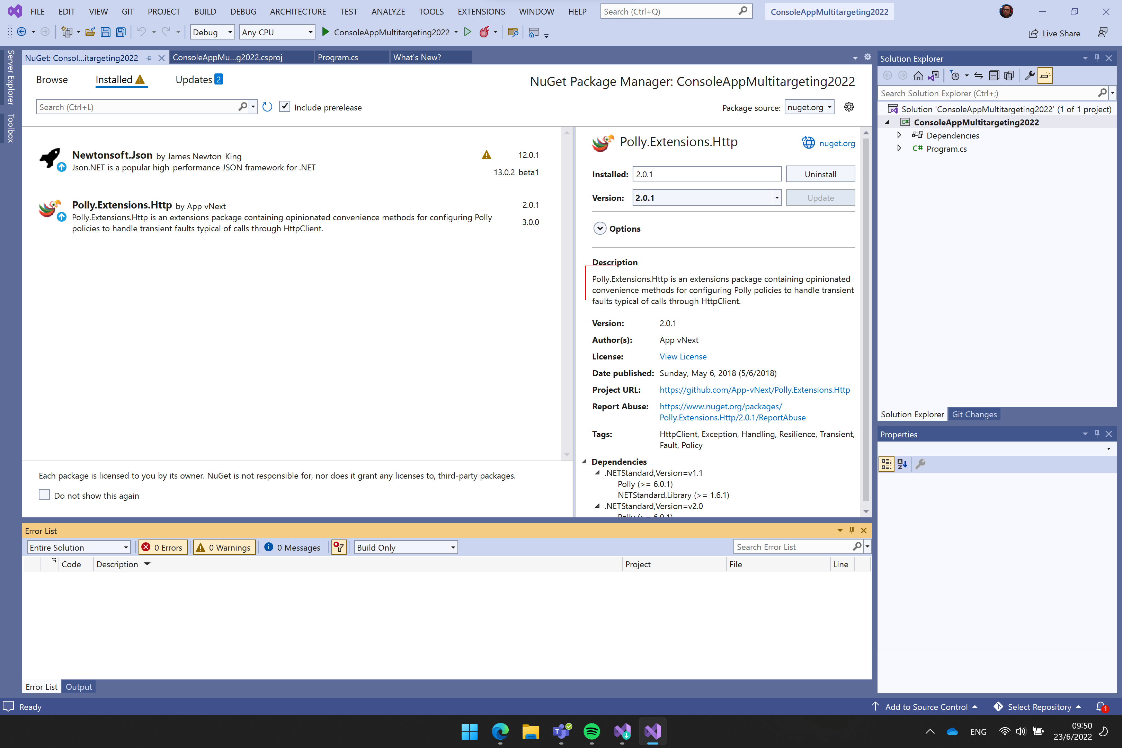
Task: Refresh the NuGet package list
Action: click(267, 107)
